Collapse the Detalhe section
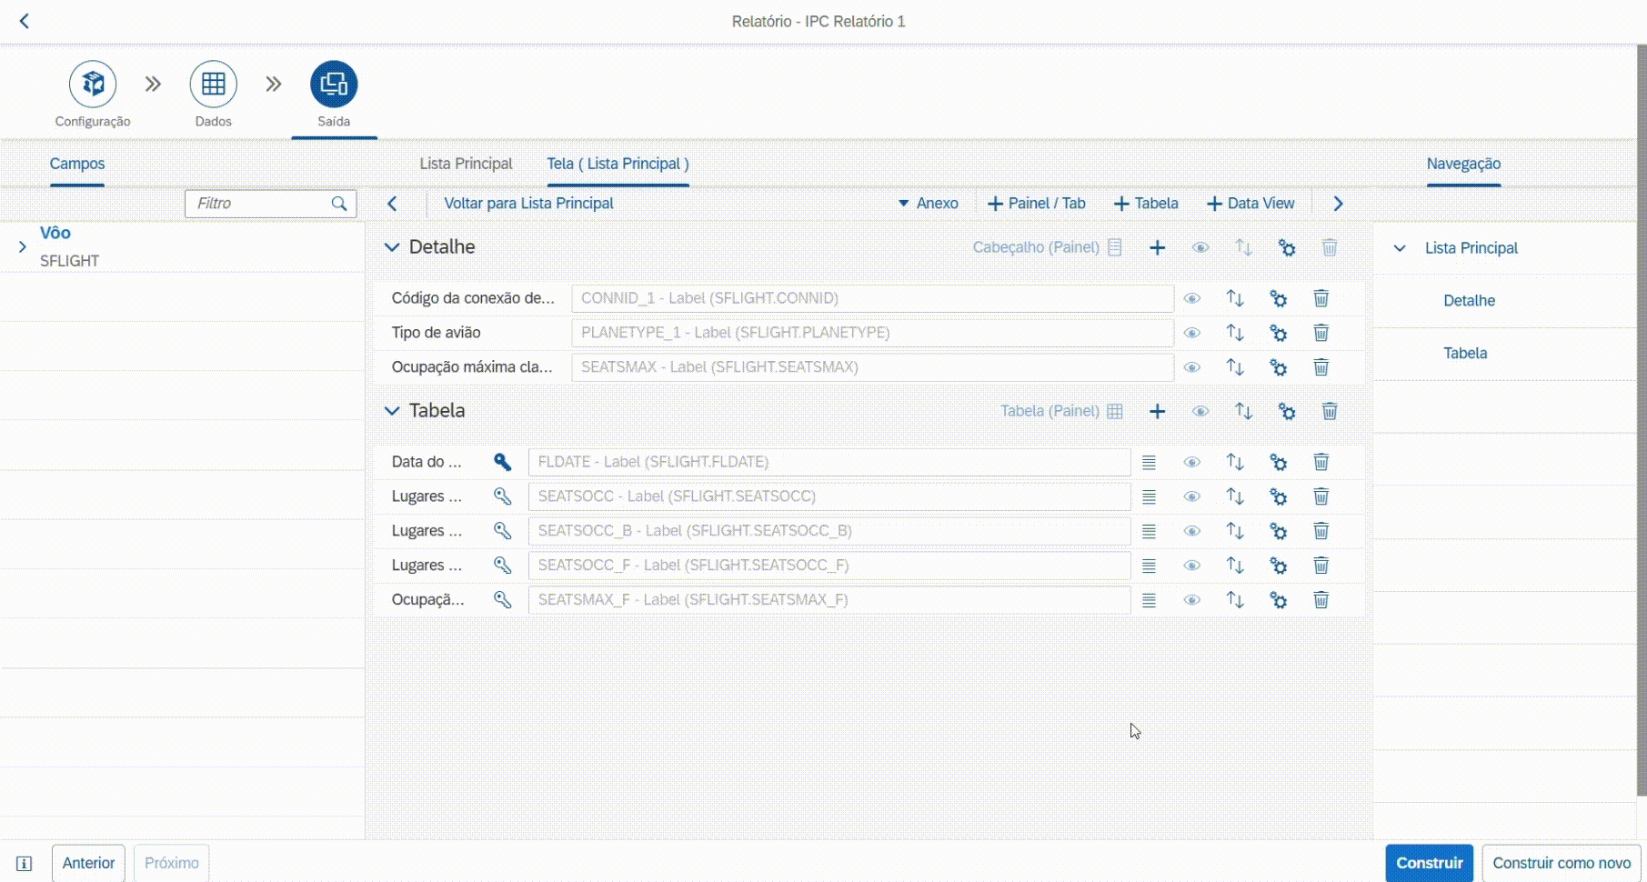This screenshot has width=1647, height=882. point(392,247)
